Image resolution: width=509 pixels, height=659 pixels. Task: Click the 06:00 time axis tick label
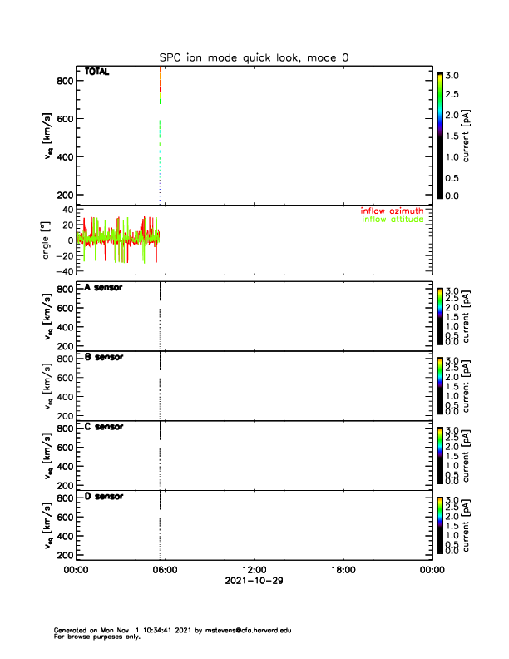165,570
